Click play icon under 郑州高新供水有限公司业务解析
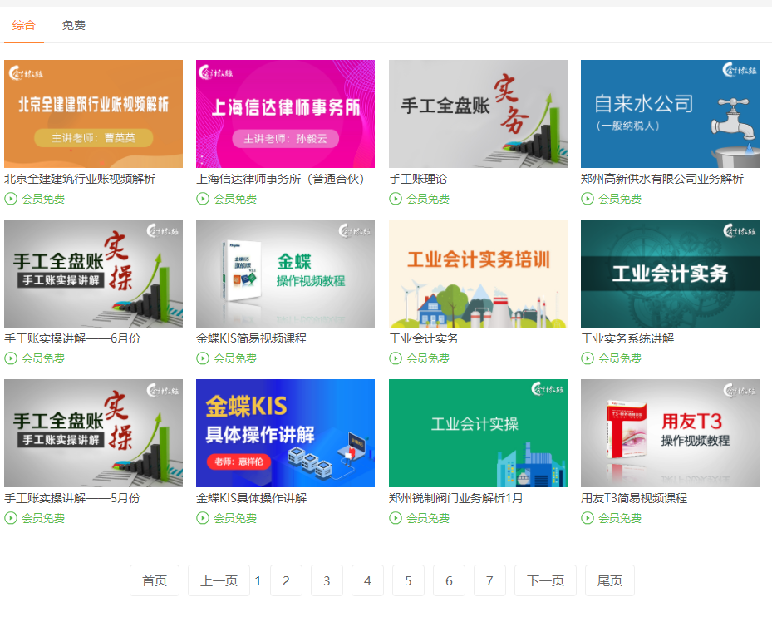 (588, 199)
